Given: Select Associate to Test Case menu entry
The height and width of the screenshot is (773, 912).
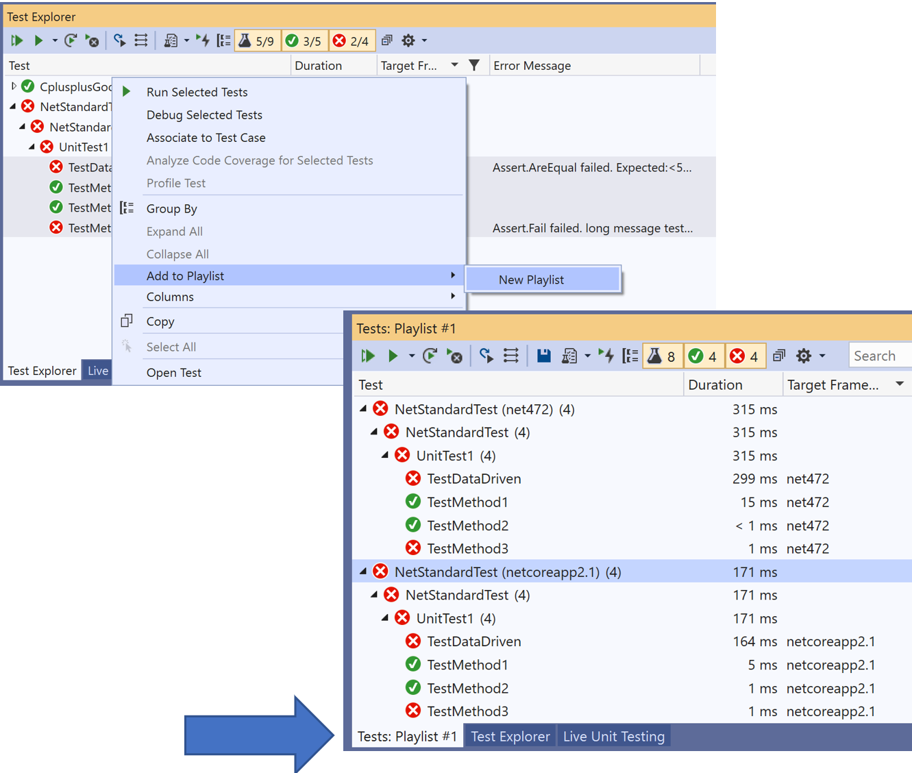Looking at the screenshot, I should click(206, 137).
